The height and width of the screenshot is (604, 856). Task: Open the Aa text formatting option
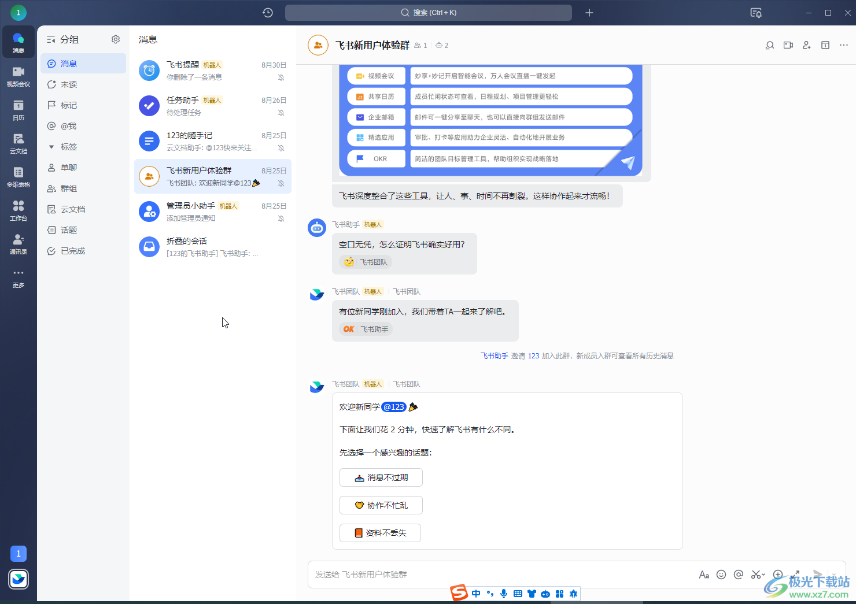pyautogui.click(x=704, y=575)
